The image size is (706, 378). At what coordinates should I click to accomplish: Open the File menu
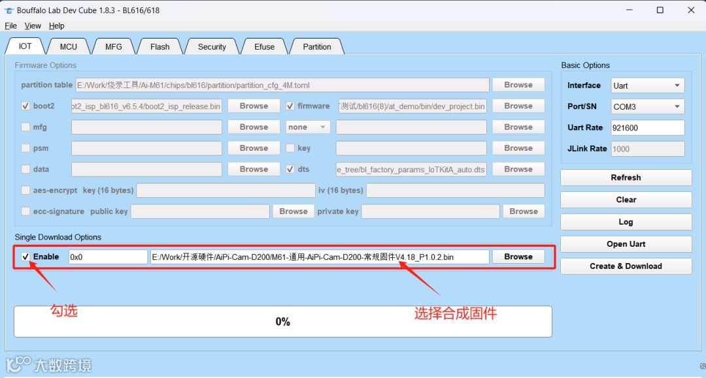coord(11,26)
